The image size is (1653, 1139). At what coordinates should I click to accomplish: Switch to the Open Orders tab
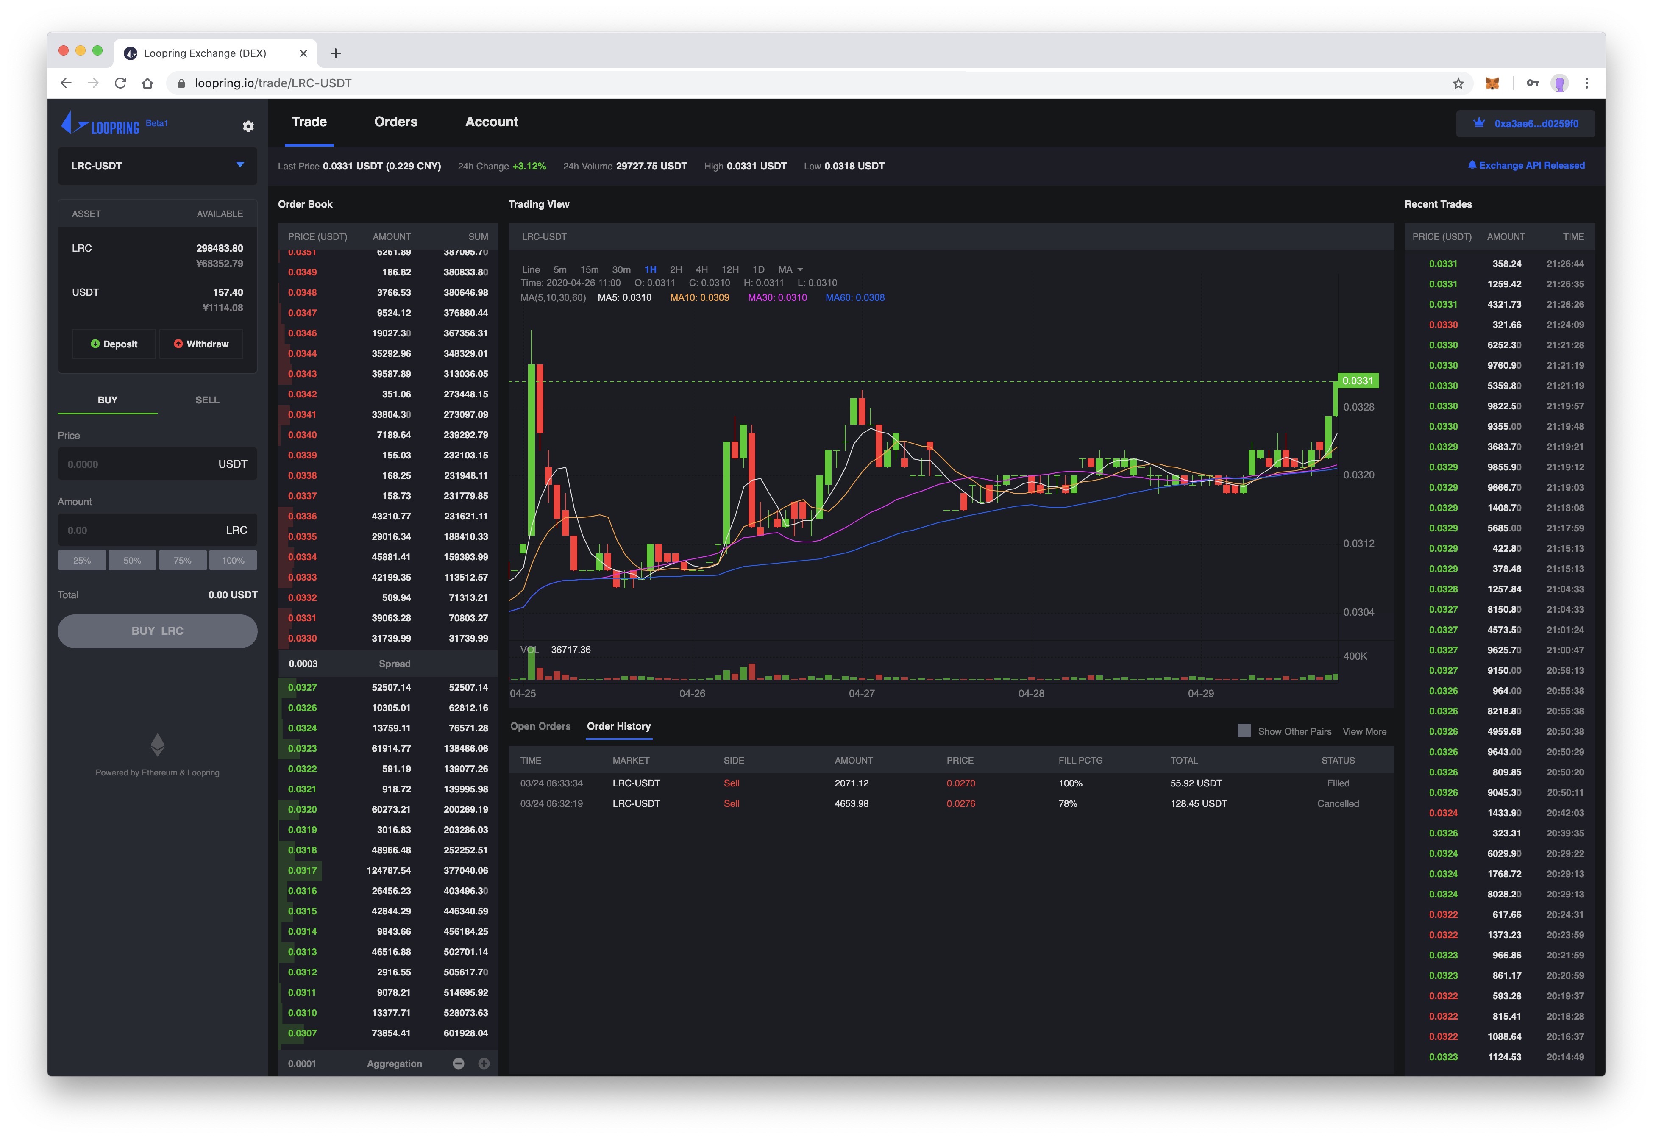(x=540, y=727)
